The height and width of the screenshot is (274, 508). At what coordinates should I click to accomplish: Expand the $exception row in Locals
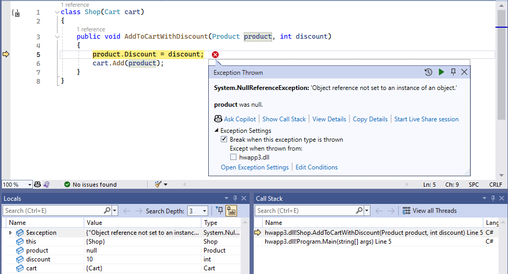tap(10, 233)
